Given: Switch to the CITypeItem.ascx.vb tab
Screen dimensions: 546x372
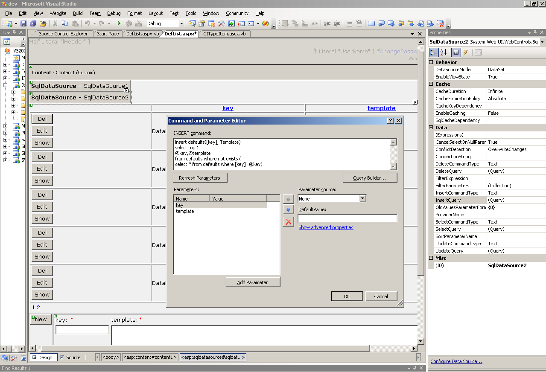Looking at the screenshot, I should click(225, 34).
